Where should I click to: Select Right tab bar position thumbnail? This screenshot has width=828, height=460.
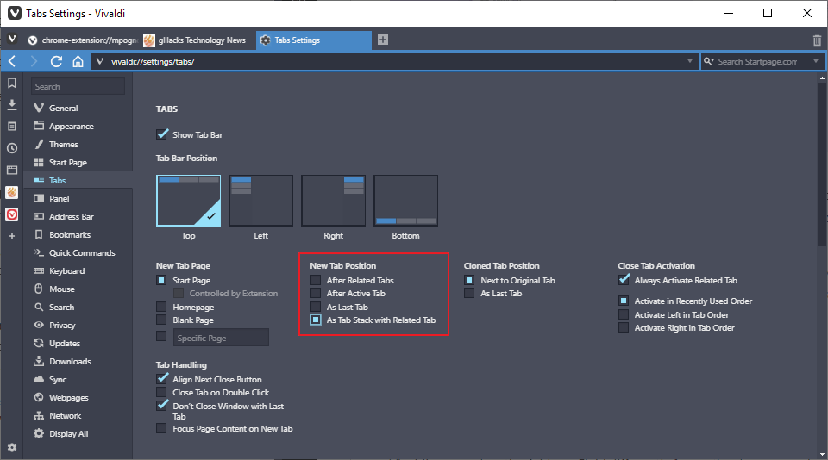click(x=333, y=201)
